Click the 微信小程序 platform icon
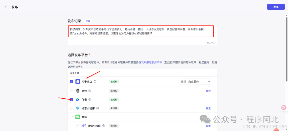 click(x=83, y=126)
